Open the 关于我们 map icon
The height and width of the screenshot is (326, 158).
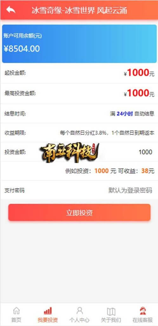111,311
